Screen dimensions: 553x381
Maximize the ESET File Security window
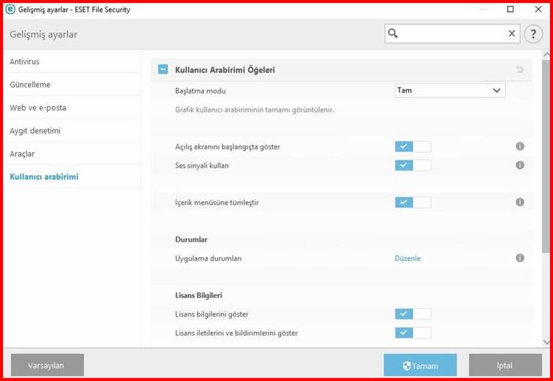click(510, 9)
